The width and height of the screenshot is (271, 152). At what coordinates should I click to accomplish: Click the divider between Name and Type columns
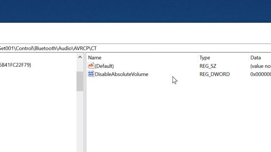198,57
